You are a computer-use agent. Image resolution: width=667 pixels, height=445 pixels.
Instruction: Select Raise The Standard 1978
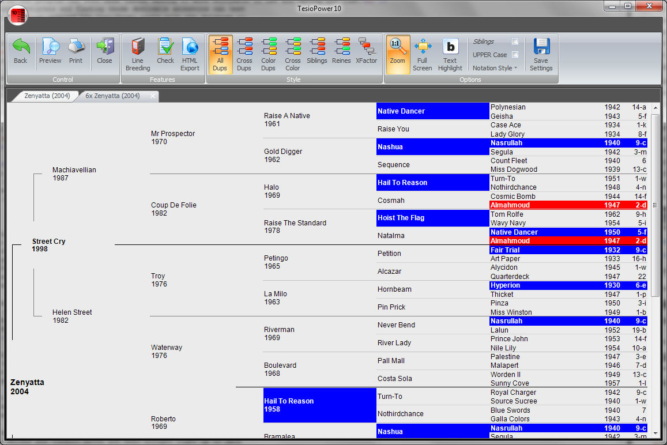[x=295, y=227]
